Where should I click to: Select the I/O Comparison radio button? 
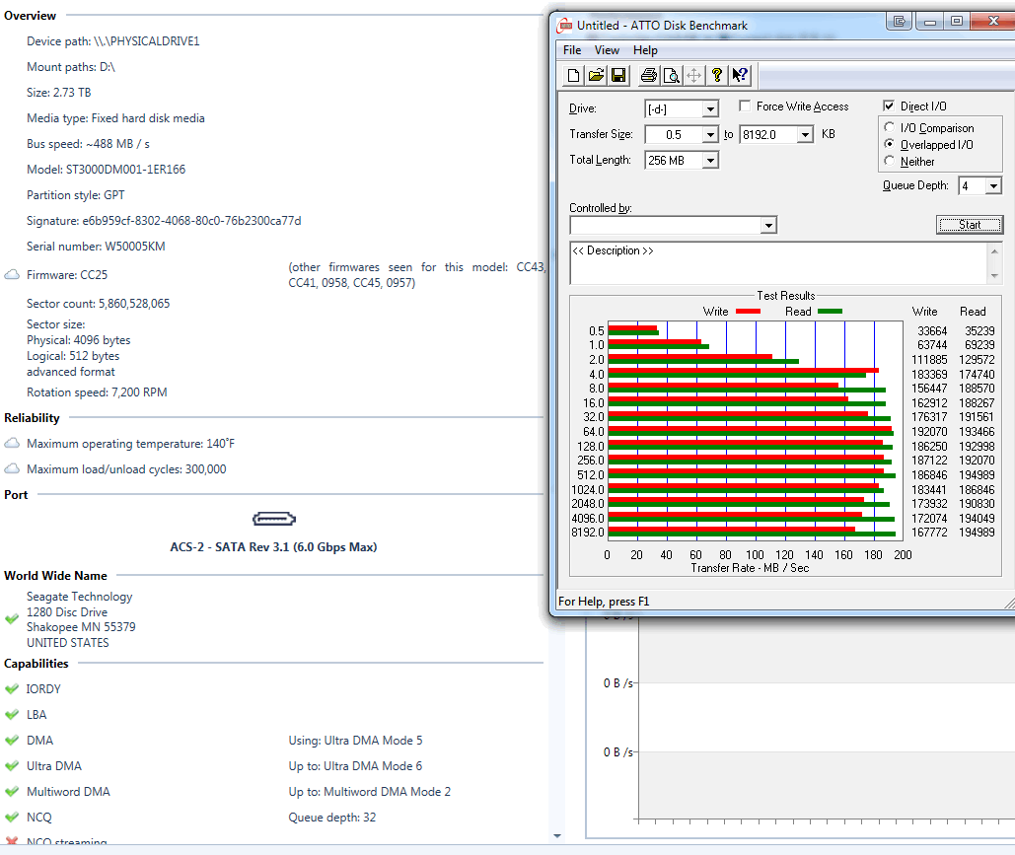click(x=891, y=128)
